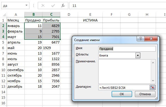Click the Диапазон reference field

[x=124, y=87]
